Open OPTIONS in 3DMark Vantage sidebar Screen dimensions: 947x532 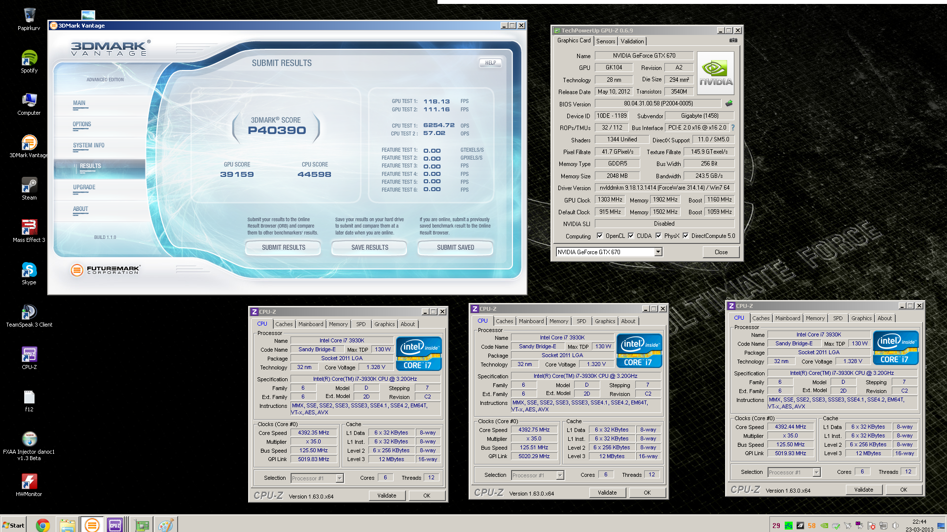point(82,125)
